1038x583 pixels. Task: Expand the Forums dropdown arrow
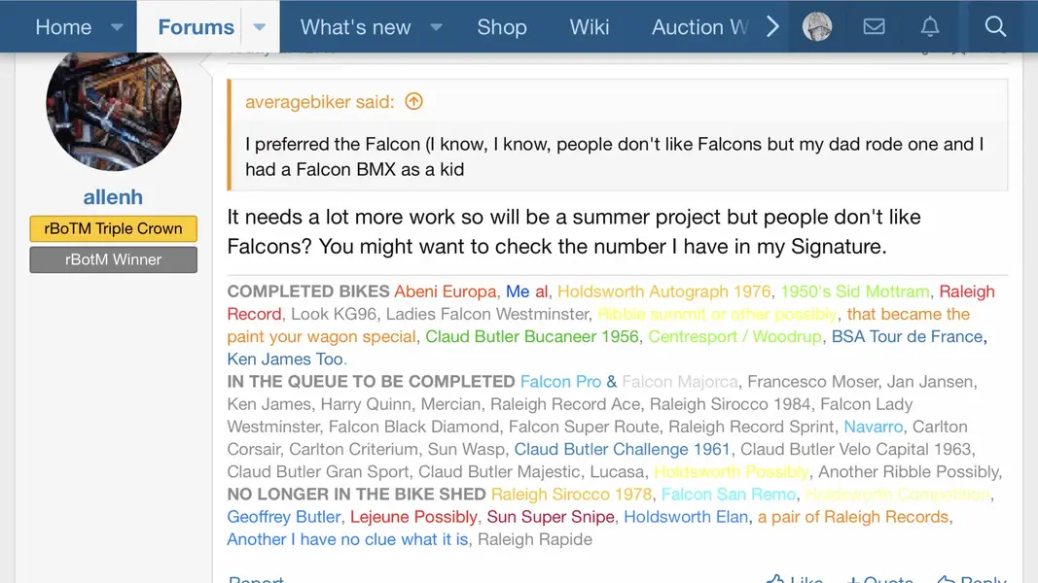[x=260, y=27]
